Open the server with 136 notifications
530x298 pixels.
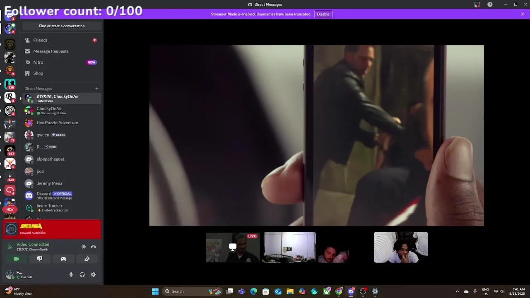[x=10, y=84]
